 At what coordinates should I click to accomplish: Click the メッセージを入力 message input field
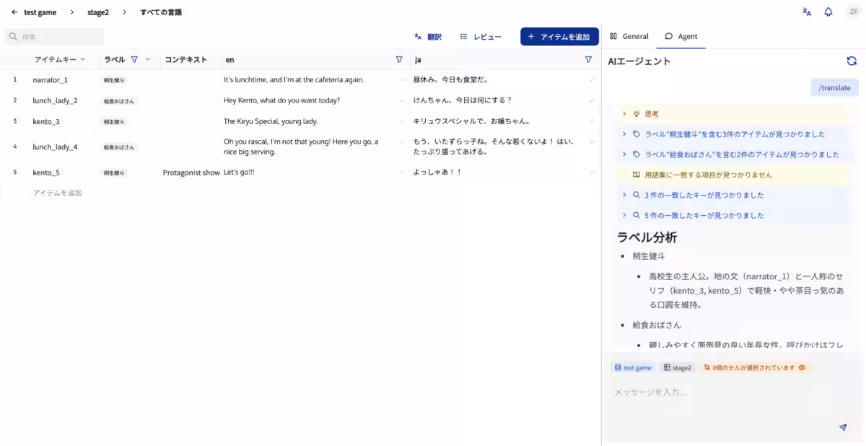[722, 391]
